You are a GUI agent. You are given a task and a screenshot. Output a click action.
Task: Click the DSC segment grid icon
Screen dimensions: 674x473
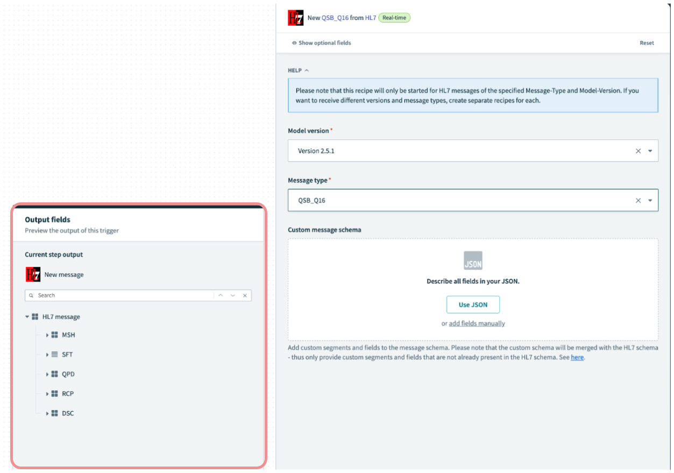point(56,413)
